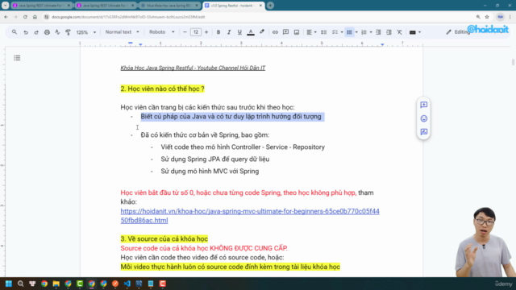
Task: Bookmark this page with the star
Action: pos(487,17)
